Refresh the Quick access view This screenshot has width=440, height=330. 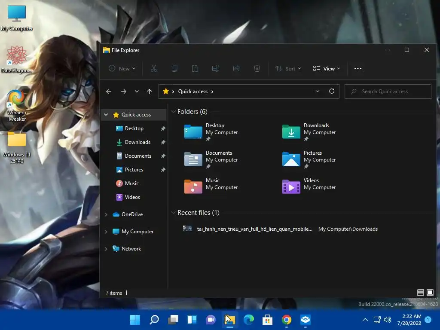(x=331, y=91)
